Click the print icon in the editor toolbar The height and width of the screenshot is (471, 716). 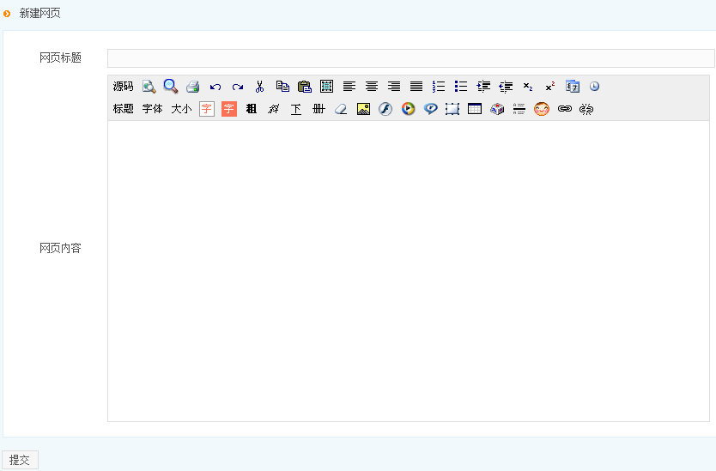click(193, 87)
